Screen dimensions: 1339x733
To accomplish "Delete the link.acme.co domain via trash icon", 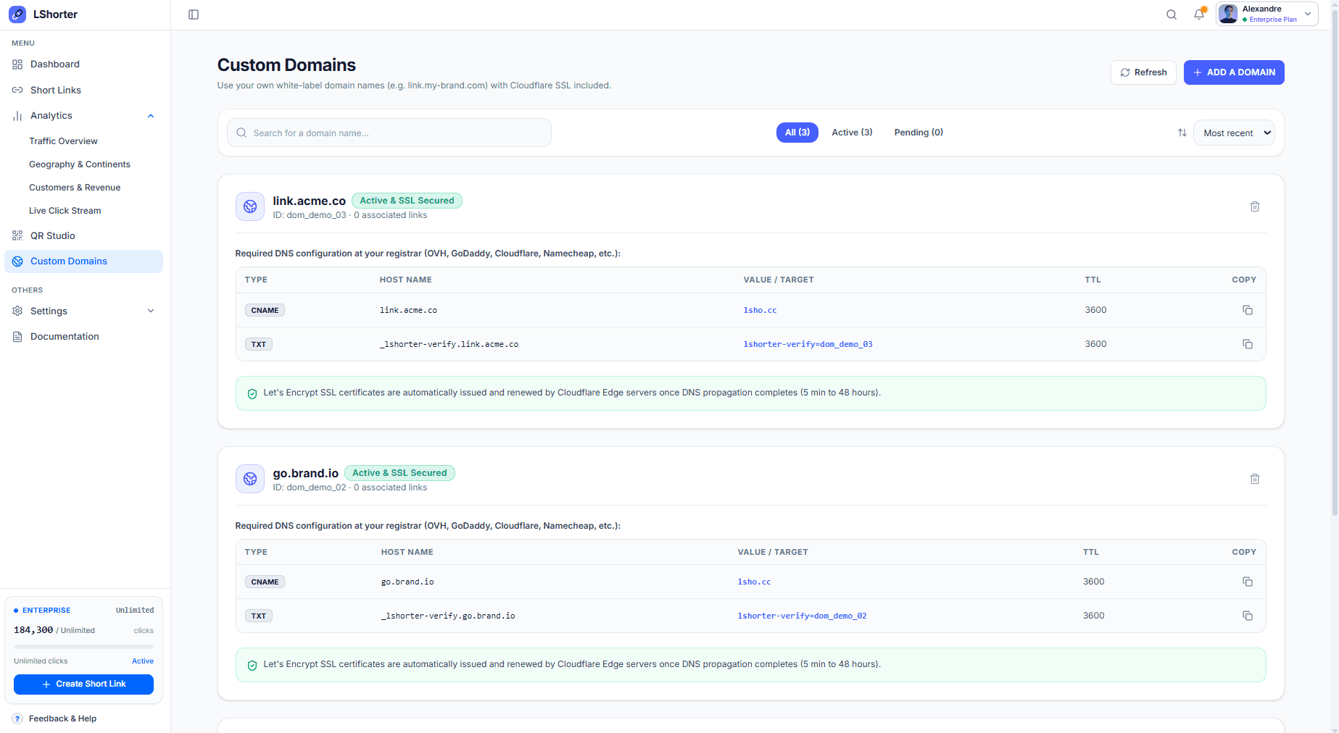I will (1255, 206).
